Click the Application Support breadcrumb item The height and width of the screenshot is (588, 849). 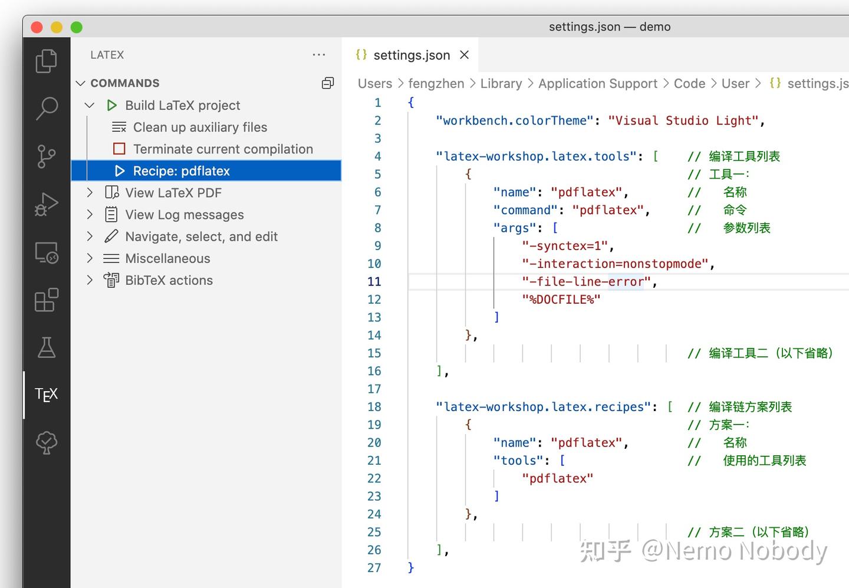tap(597, 83)
